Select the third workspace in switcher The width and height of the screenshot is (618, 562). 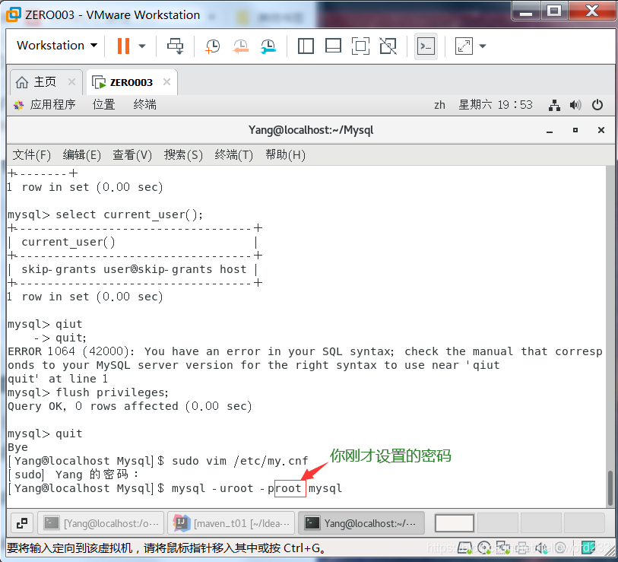click(x=540, y=523)
